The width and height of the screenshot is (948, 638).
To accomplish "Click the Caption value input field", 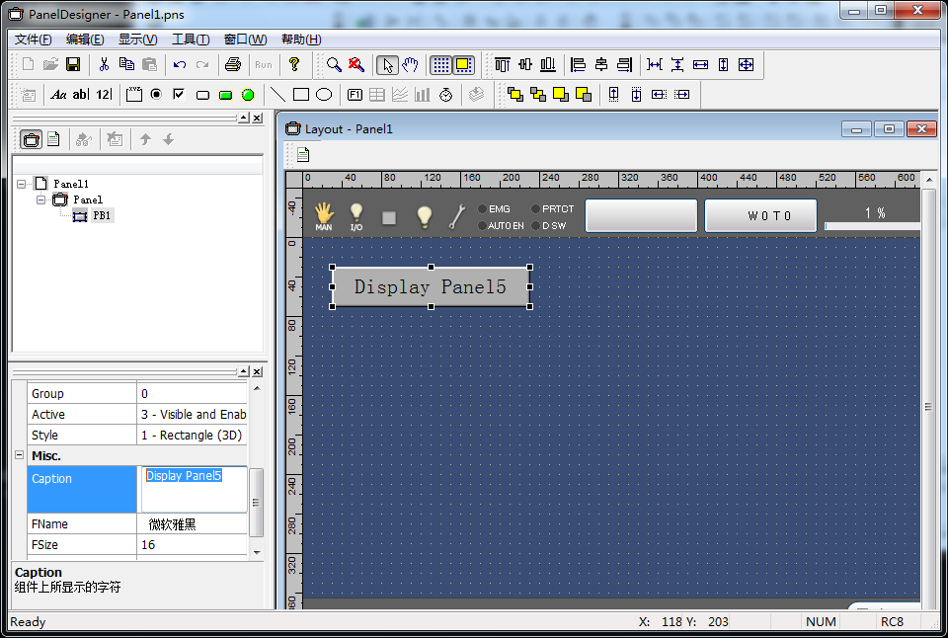I will [x=194, y=489].
